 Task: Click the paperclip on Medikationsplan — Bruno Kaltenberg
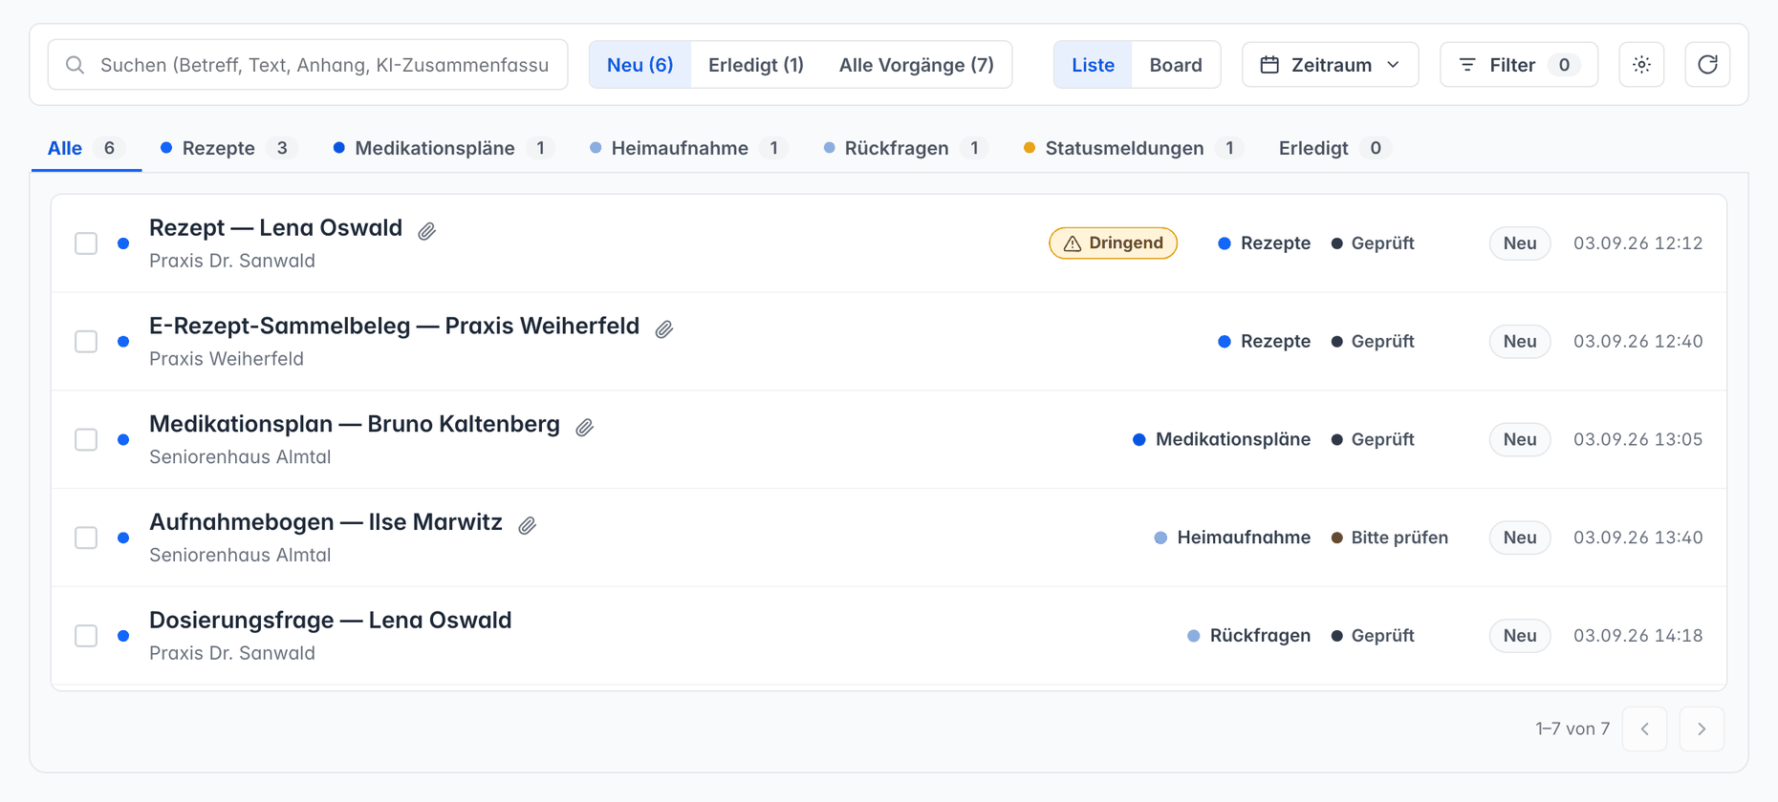(x=585, y=427)
